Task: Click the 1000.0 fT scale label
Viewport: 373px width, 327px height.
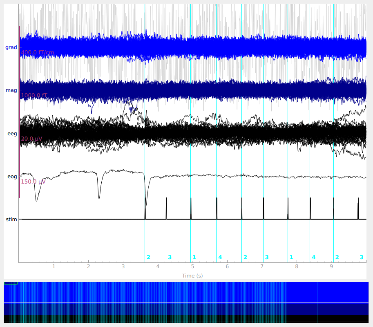Action: click(34, 96)
